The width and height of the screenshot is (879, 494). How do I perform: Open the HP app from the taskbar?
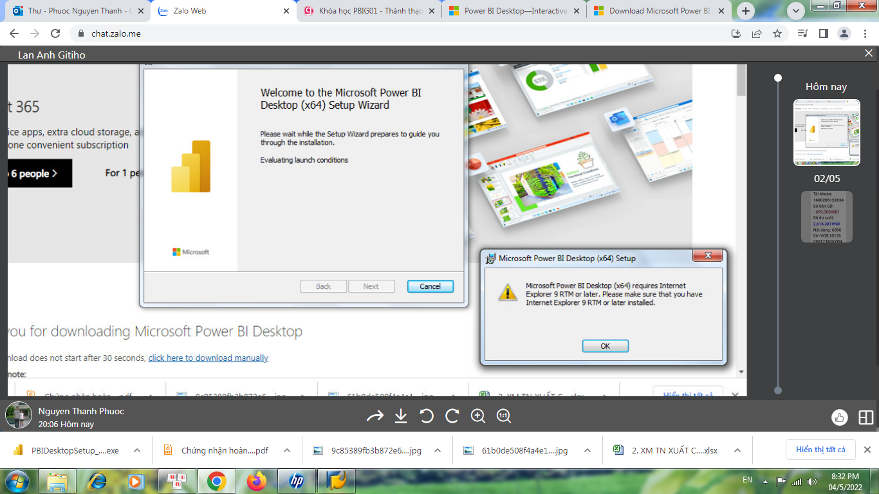click(x=296, y=480)
